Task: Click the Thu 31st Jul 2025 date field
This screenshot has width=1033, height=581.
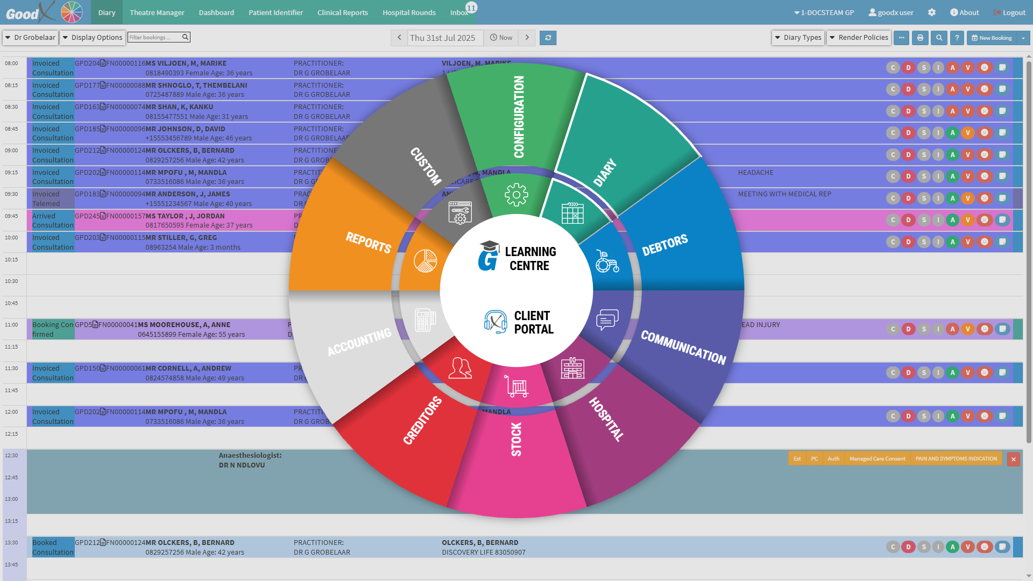Action: pyautogui.click(x=445, y=38)
